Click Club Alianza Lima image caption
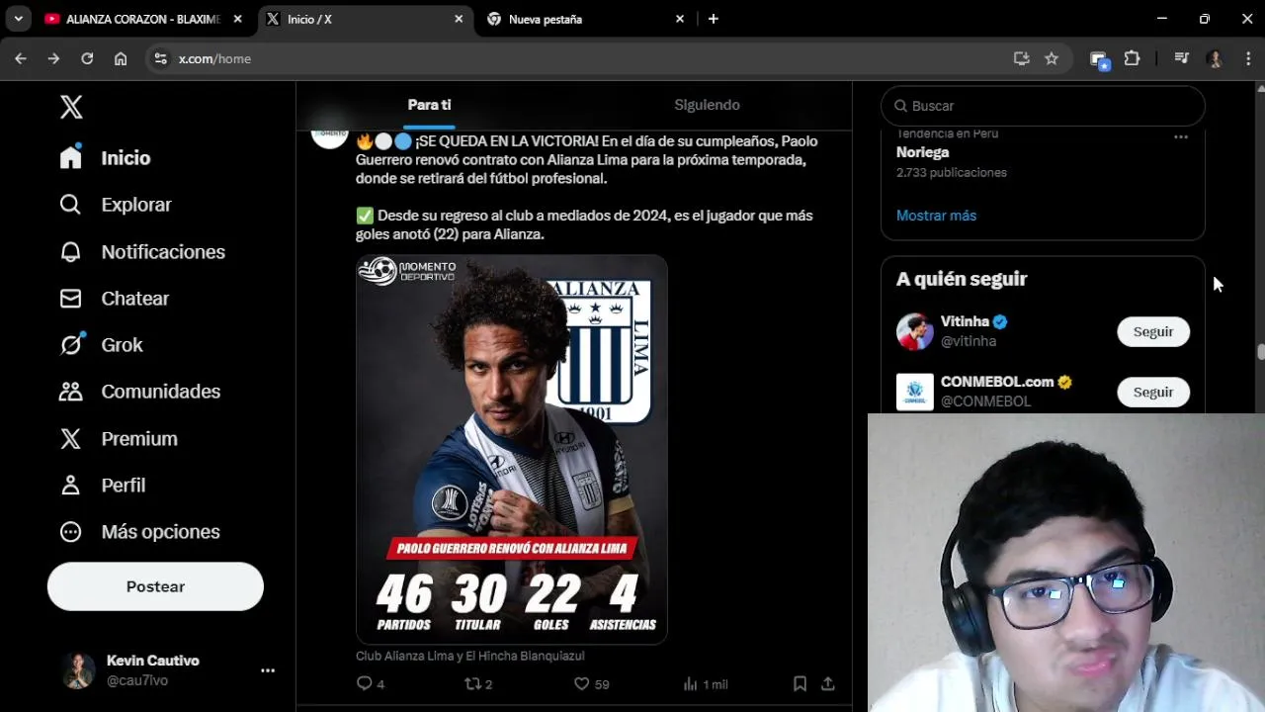Viewport: 1265px width, 712px height. click(470, 656)
